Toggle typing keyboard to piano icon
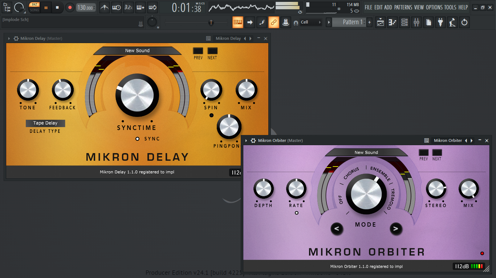496x278 pixels. pos(238,22)
